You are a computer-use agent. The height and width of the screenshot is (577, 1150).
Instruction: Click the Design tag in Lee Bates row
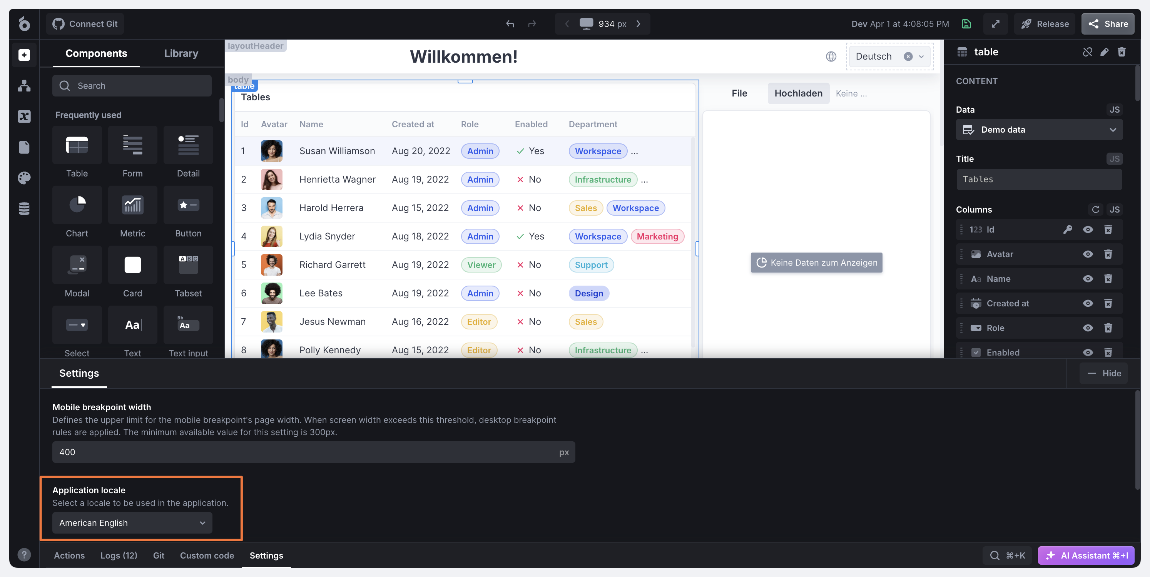coord(589,293)
